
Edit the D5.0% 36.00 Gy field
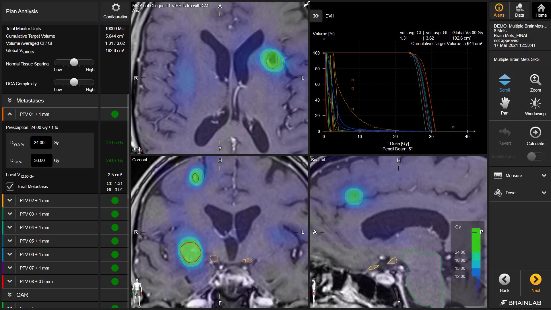(41, 160)
